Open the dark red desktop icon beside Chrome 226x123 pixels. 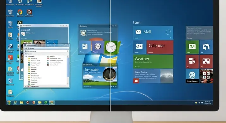[29, 12]
